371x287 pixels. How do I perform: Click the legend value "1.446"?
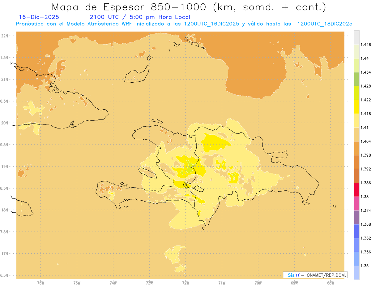tap(366, 45)
